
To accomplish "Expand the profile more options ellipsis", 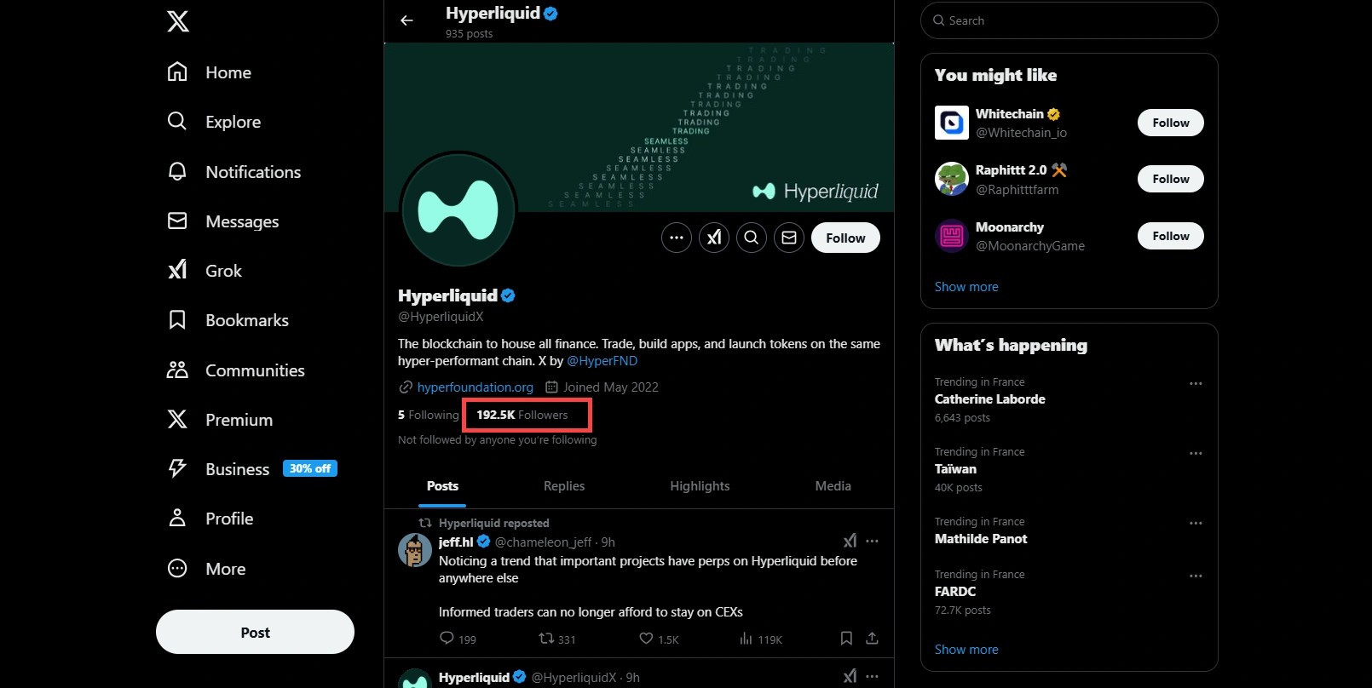I will click(x=677, y=238).
